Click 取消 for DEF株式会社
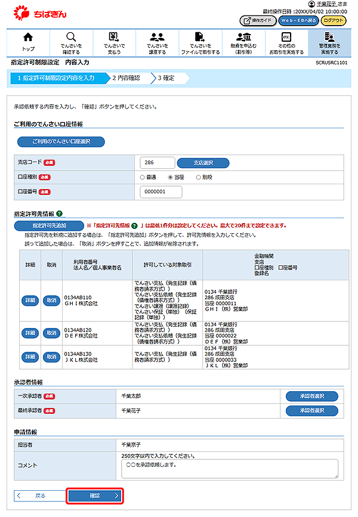Image resolution: width=358 pixels, height=517 pixels. [x=51, y=333]
